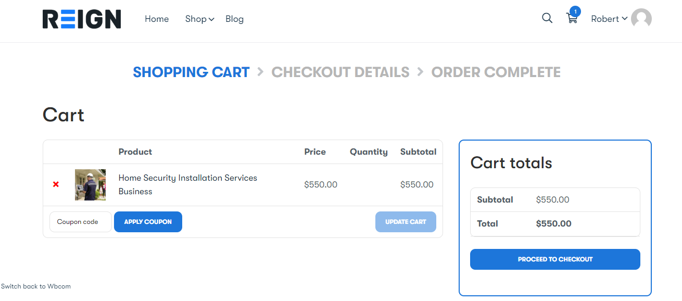Select the Shopping Cart step

point(191,72)
